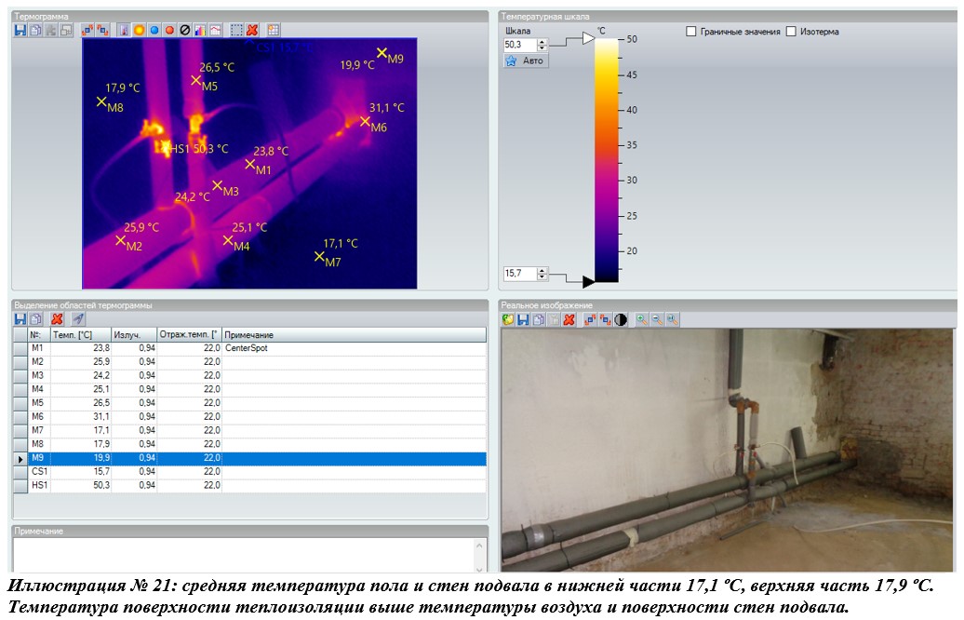Save the real image
This screenshot has height=620, width=964.
[x=523, y=319]
